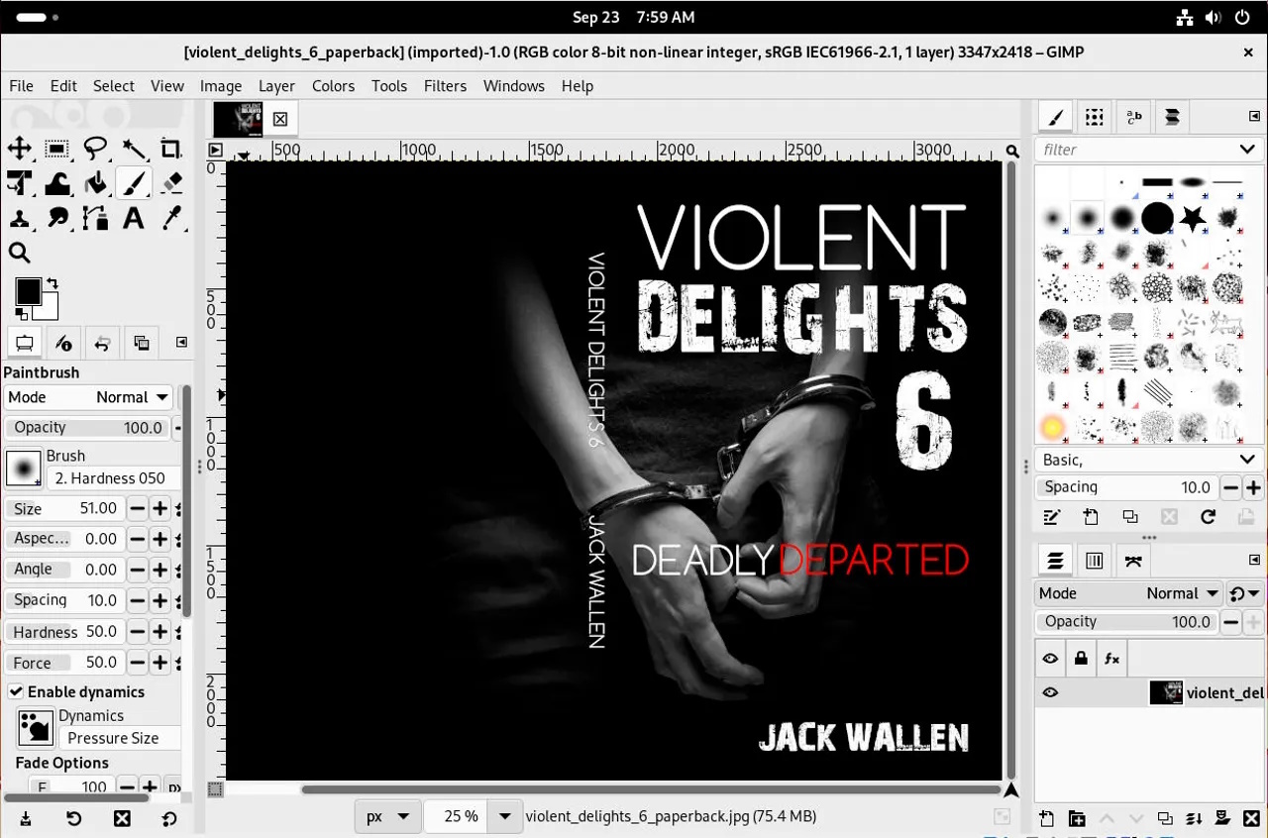The image size is (1268, 838).
Task: Hide the violent_del layer with eye icon
Action: click(1050, 692)
